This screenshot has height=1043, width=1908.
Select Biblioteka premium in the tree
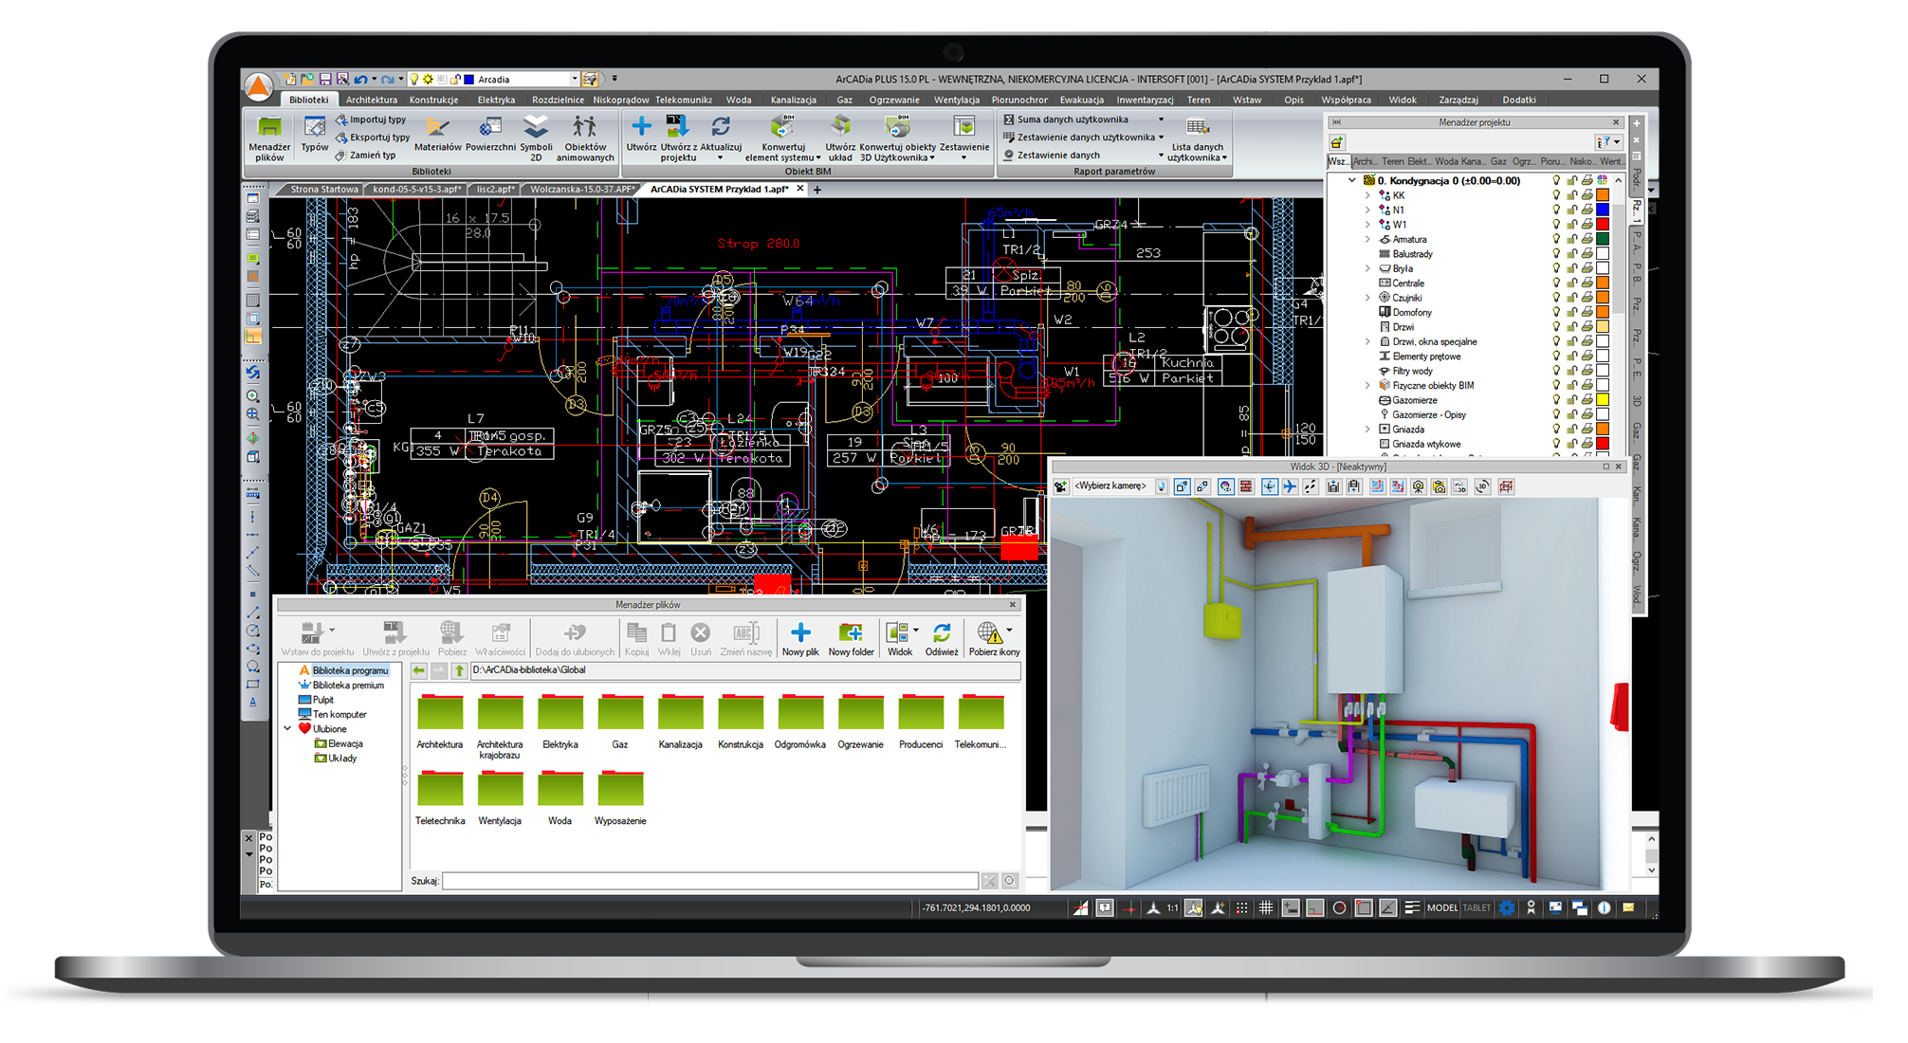point(341,686)
